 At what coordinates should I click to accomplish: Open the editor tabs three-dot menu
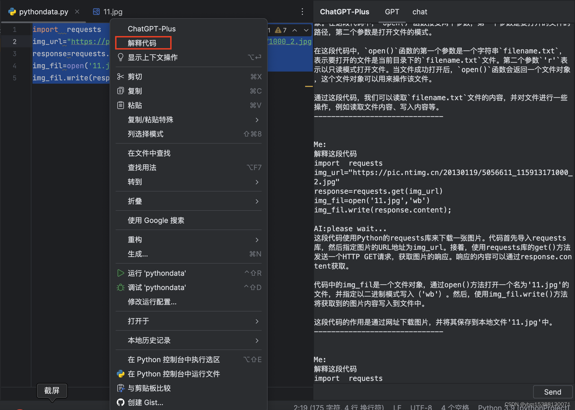[x=302, y=12]
